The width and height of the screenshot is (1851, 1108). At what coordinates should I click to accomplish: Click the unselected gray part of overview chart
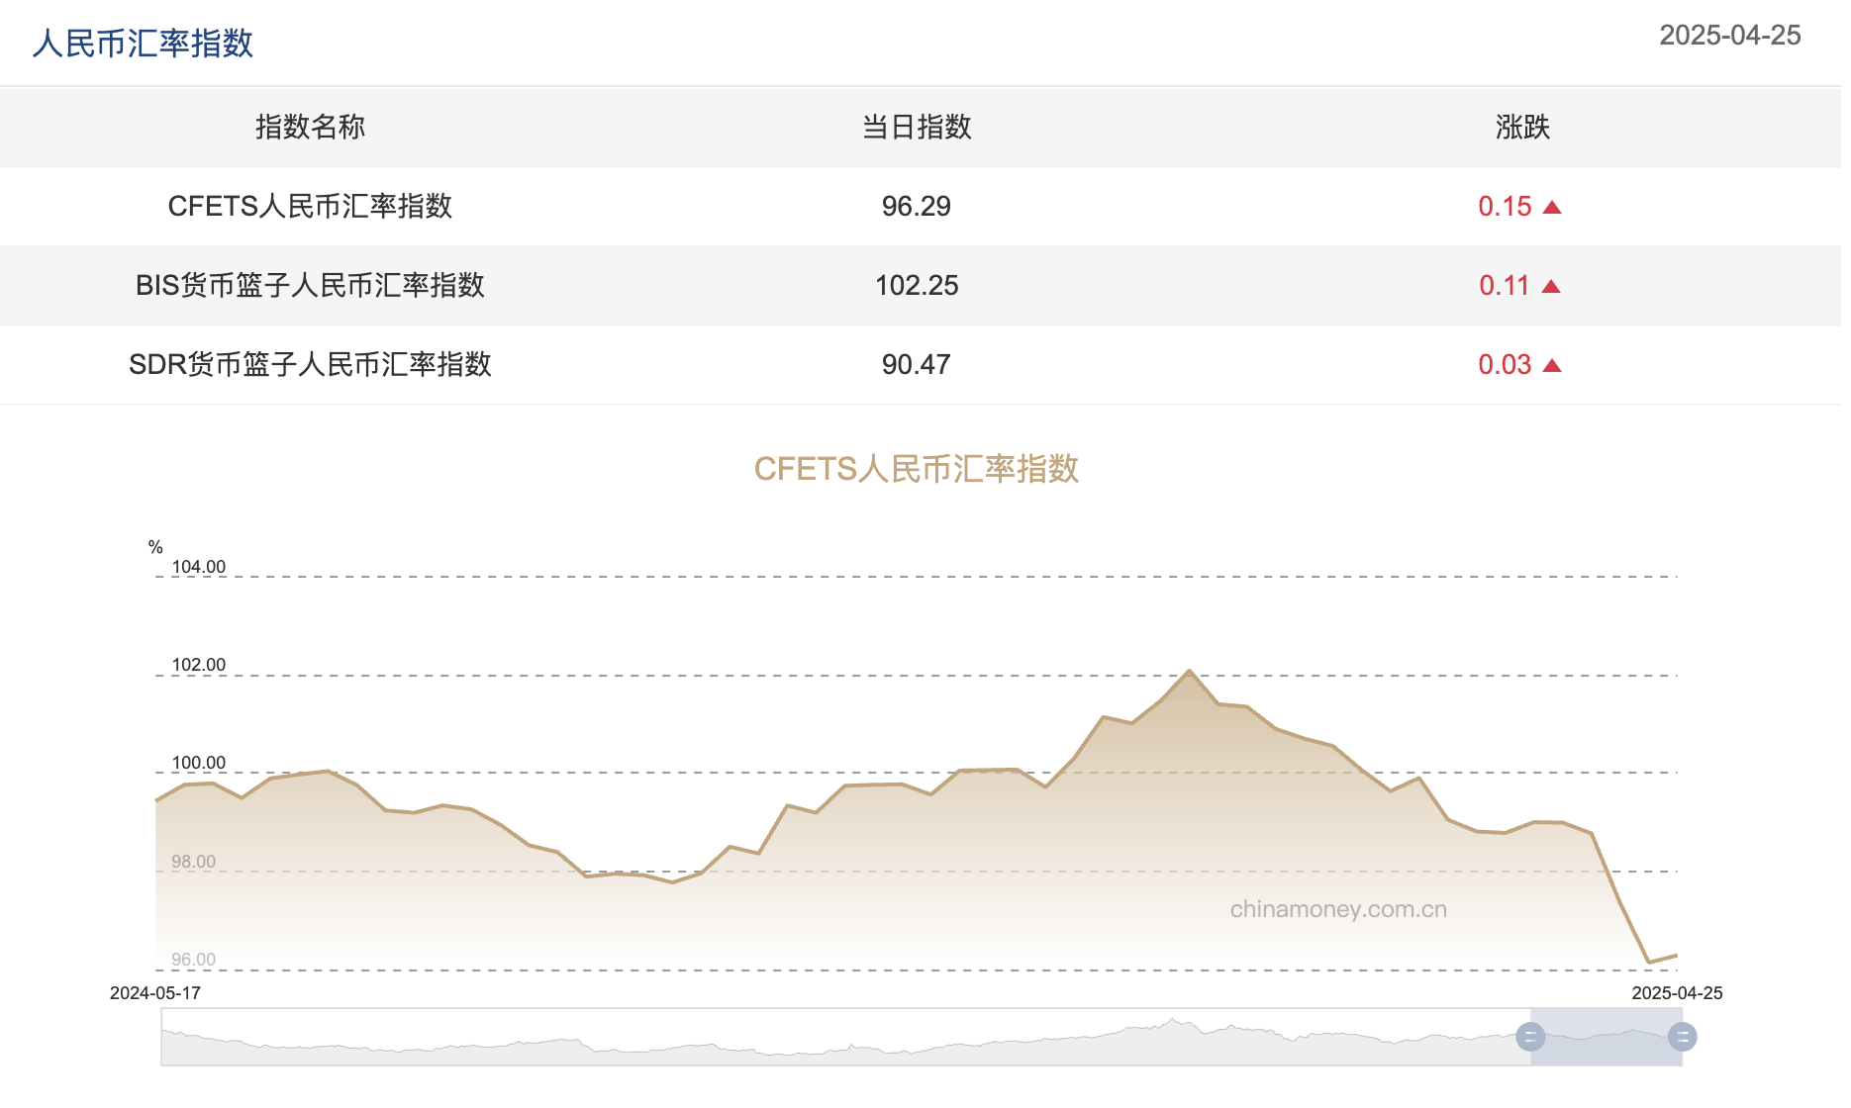point(845,1037)
